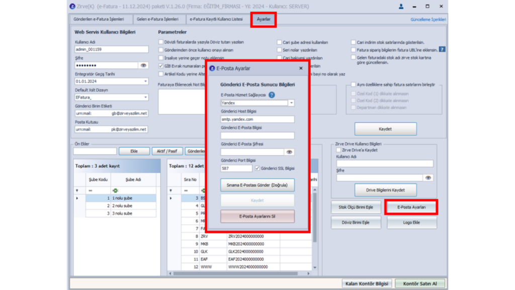Click the scroll-down arrow of the Sıra No table
The height and width of the screenshot is (290, 515).
pos(315,267)
